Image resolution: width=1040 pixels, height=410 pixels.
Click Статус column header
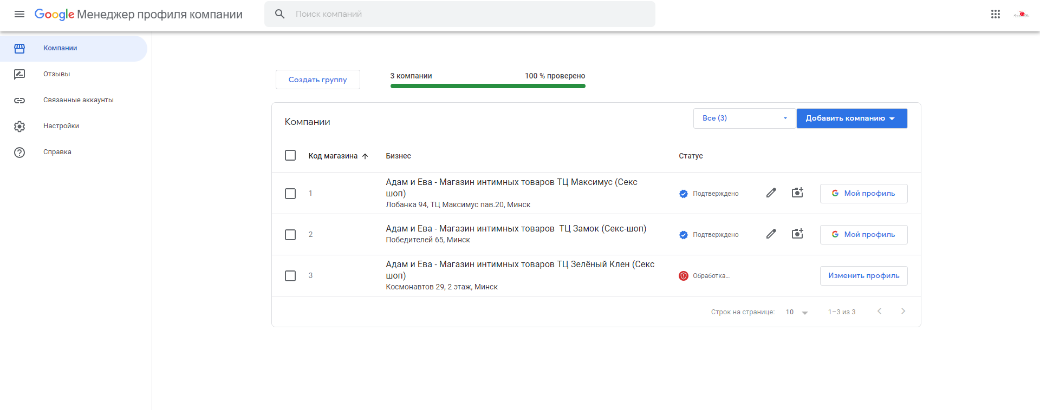coord(691,156)
